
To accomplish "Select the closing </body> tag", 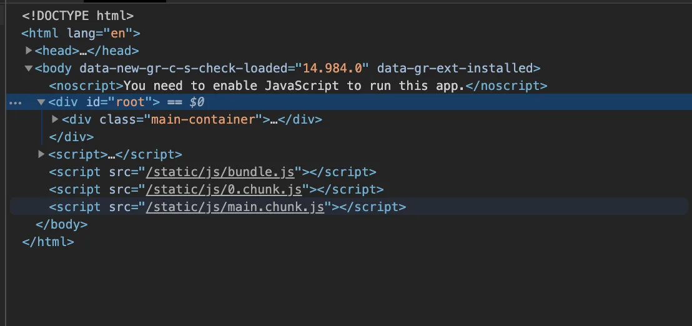I will 62,225.
